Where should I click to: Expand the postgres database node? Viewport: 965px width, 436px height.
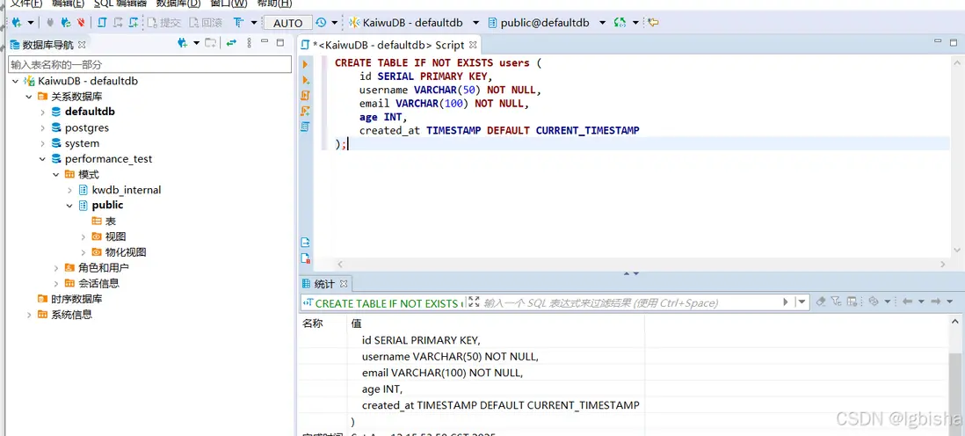(43, 127)
